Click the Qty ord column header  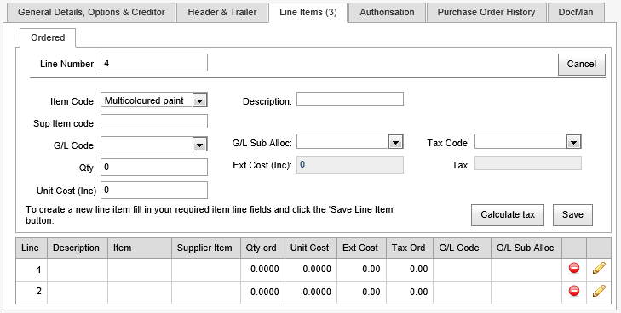pos(263,248)
